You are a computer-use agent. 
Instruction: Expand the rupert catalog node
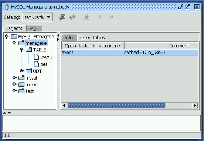(14, 84)
